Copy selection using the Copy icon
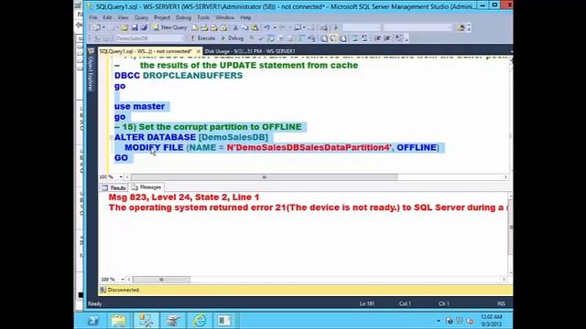The width and height of the screenshot is (586, 329). (x=245, y=27)
